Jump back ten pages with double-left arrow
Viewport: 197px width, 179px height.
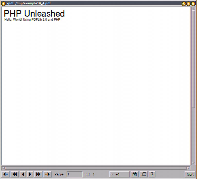click(15, 174)
